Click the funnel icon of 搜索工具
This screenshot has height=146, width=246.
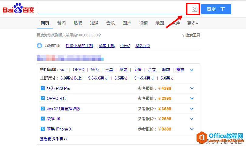point(183,35)
